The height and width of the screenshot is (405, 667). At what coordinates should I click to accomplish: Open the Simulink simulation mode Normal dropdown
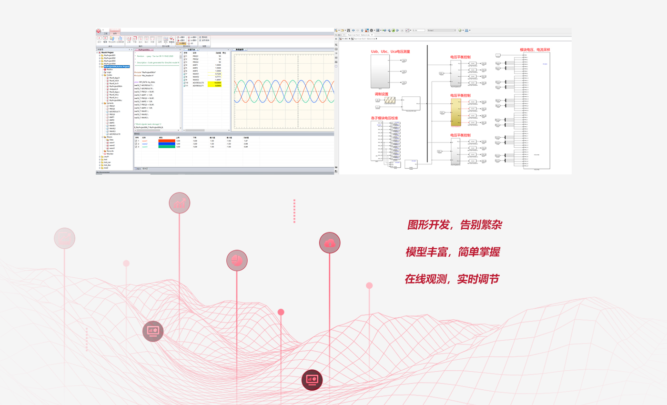(441, 30)
